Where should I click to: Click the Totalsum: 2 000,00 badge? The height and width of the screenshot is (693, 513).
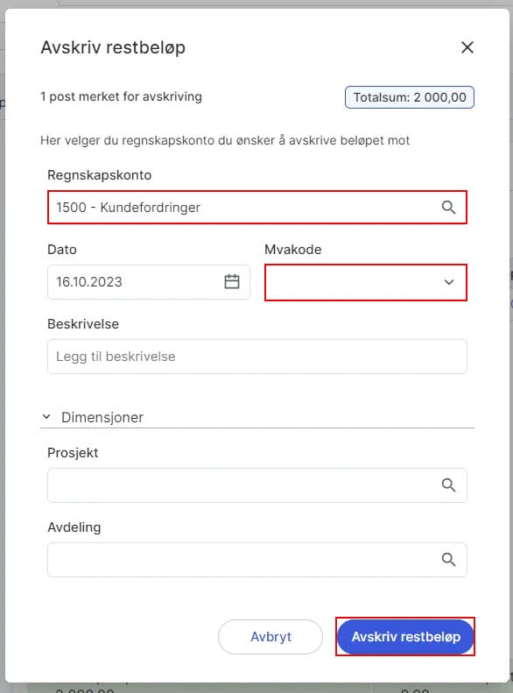pos(410,97)
